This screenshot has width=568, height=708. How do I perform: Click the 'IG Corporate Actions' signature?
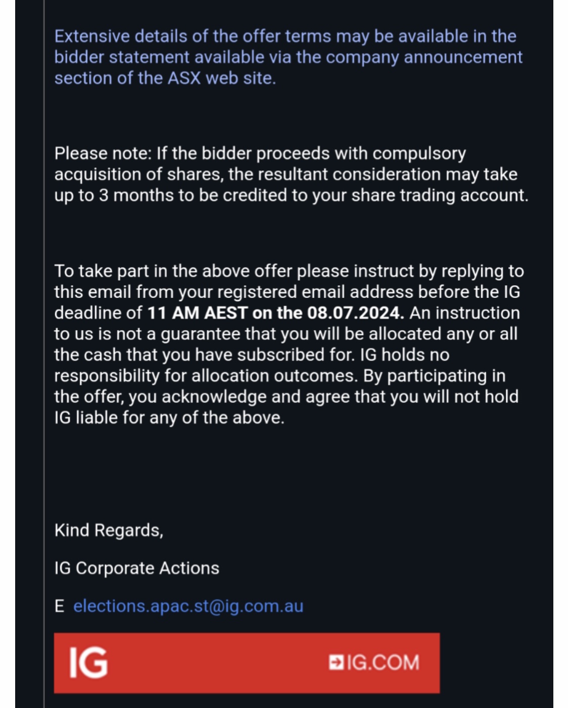pos(137,568)
